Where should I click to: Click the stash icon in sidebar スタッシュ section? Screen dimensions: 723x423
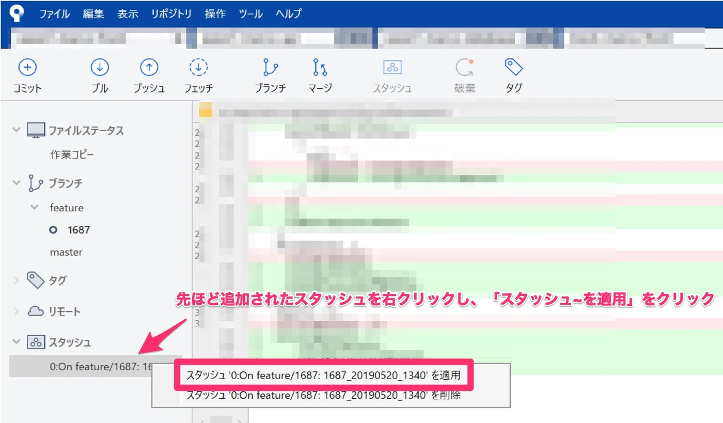click(36, 342)
